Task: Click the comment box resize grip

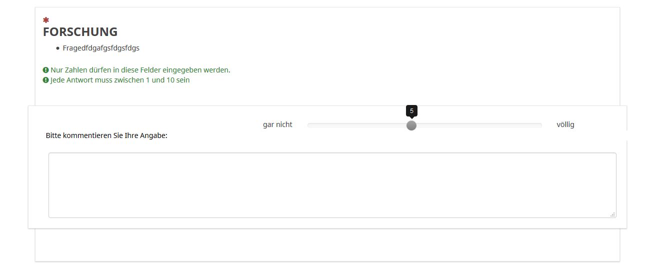Action: point(612,214)
